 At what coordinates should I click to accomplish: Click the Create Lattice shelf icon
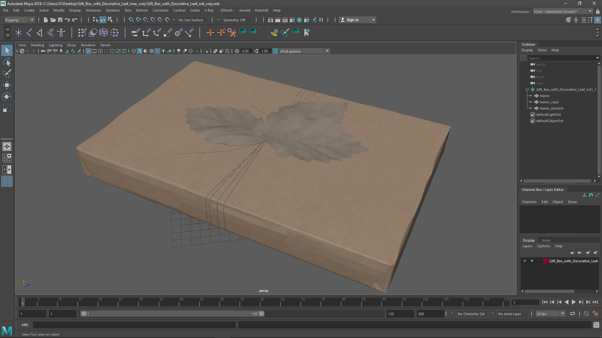pyautogui.click(x=103, y=32)
